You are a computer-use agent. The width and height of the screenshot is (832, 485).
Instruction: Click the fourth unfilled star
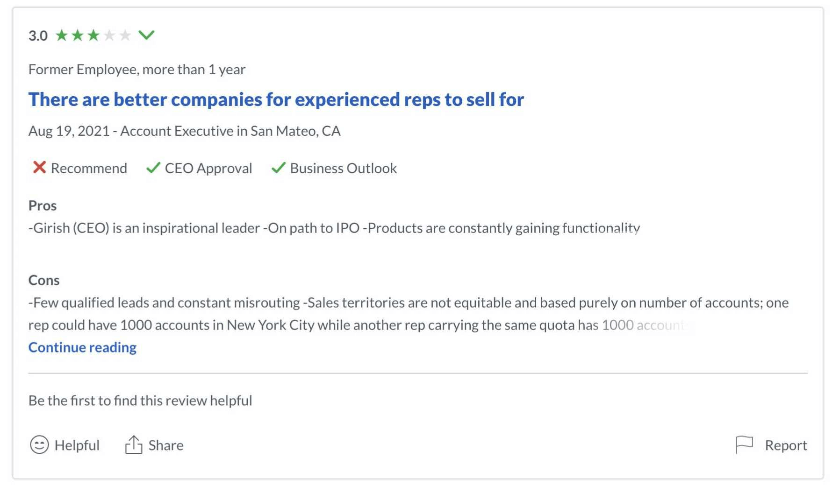click(x=110, y=34)
